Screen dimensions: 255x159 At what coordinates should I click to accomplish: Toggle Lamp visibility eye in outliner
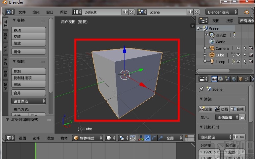(238, 62)
